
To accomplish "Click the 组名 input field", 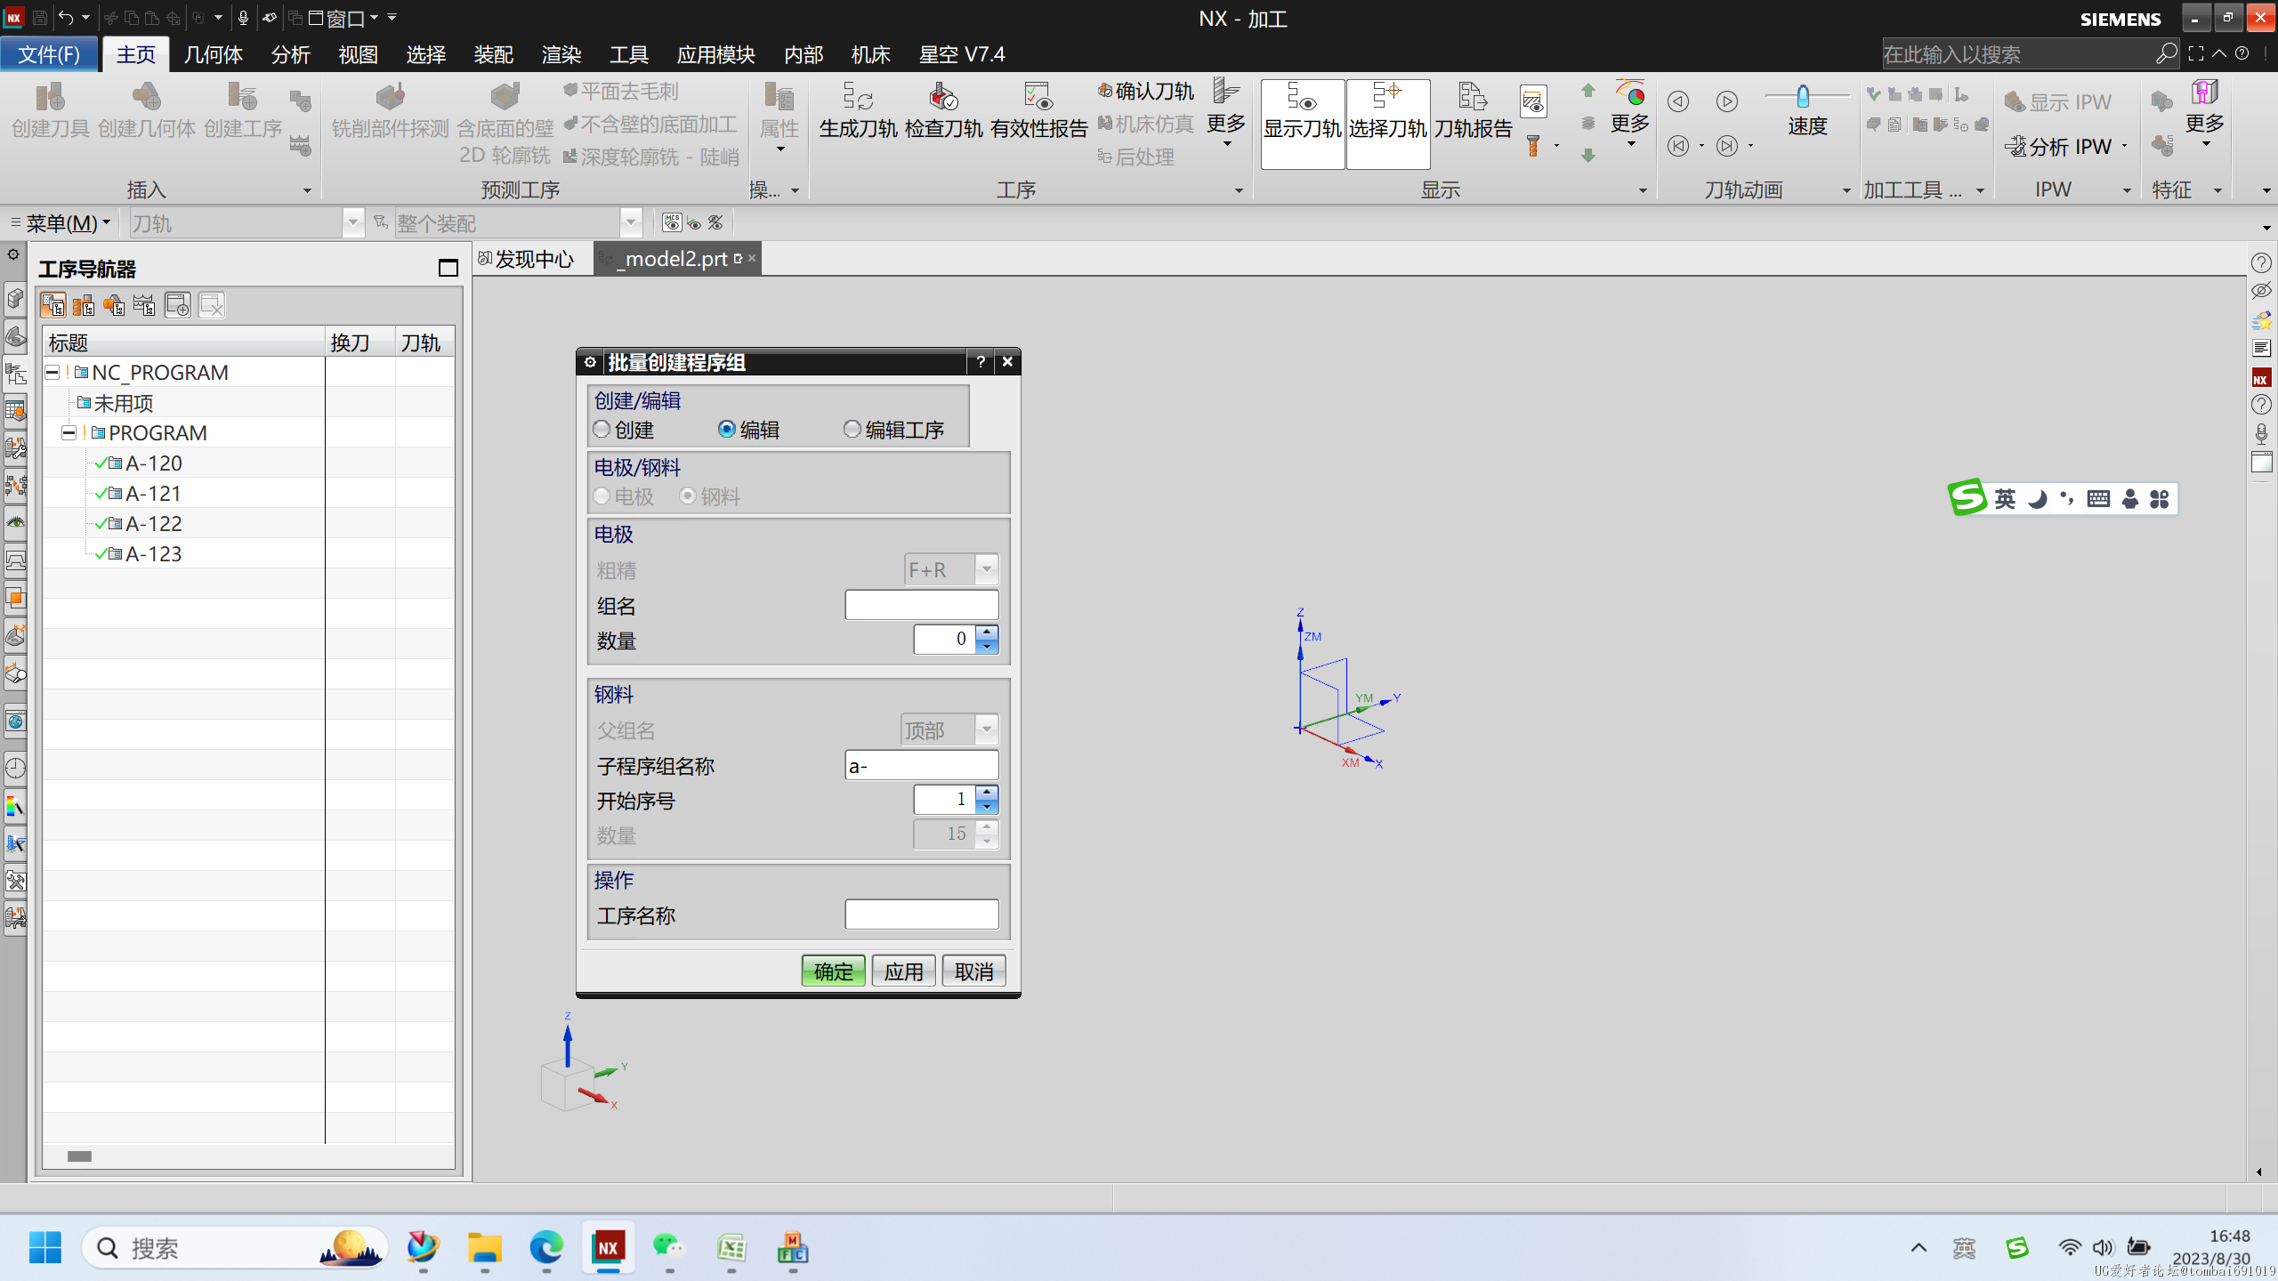I will point(921,606).
